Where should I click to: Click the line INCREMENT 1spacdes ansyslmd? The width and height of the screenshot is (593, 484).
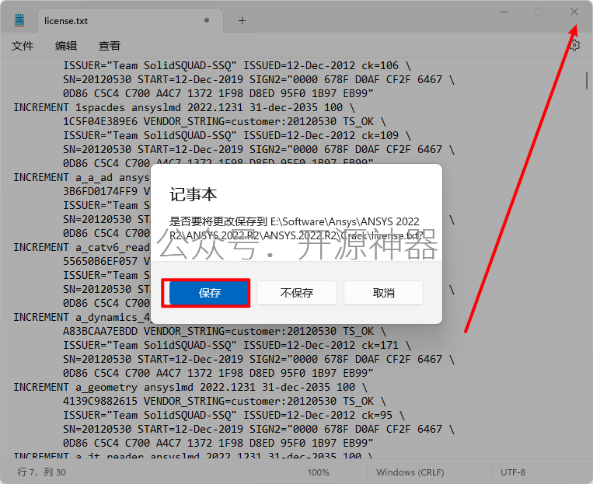(184, 107)
